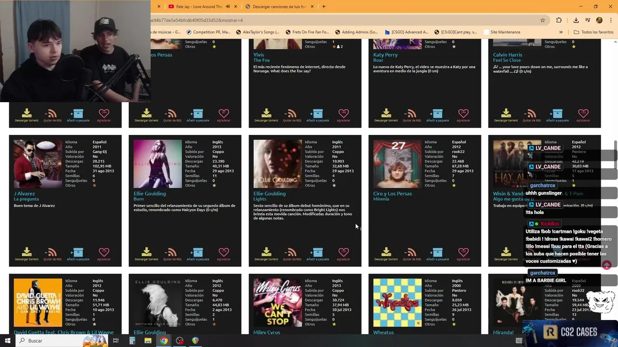Open Adding Admins bookmark
618x347 pixels.
click(x=356, y=32)
